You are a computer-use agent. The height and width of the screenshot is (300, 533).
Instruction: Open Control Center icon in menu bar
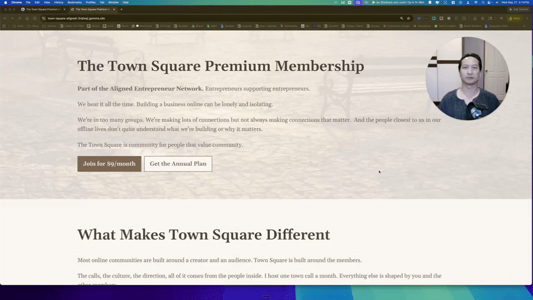click(490, 3)
